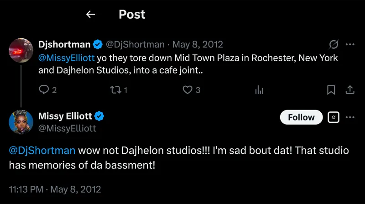Follow Missy Elliott

[301, 117]
